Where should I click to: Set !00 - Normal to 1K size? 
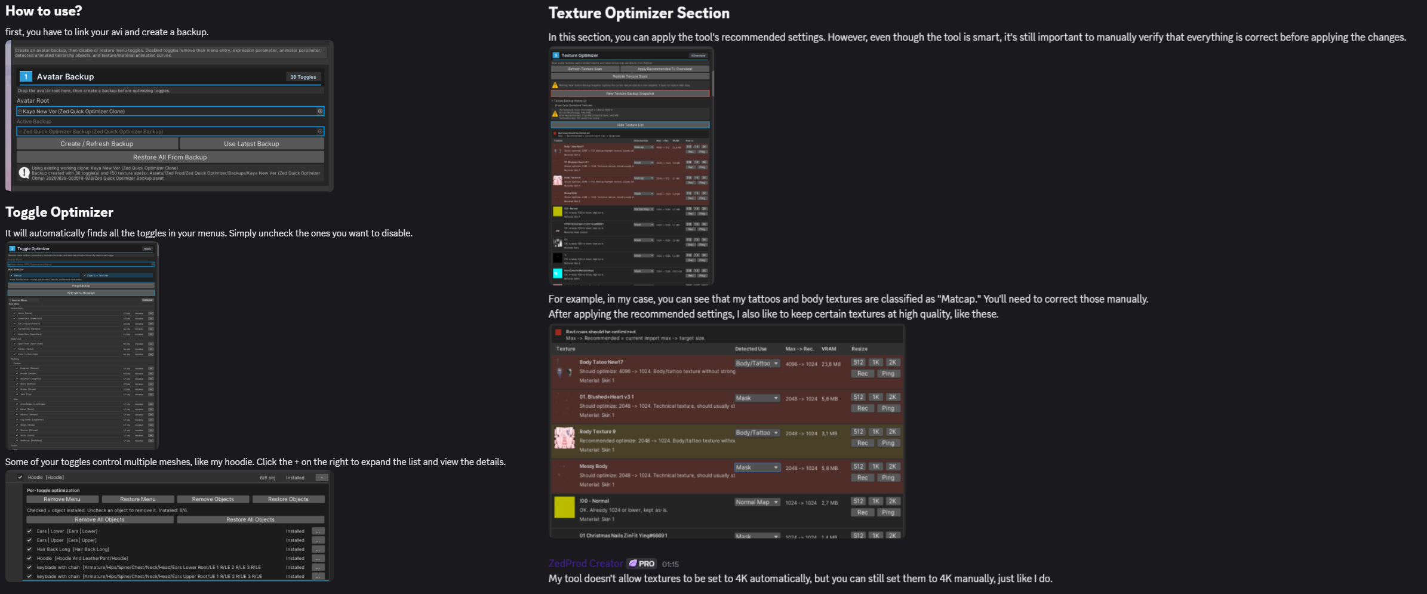(x=875, y=501)
